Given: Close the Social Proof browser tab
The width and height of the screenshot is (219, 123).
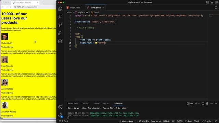Looking at the screenshot, I should coord(37,3).
